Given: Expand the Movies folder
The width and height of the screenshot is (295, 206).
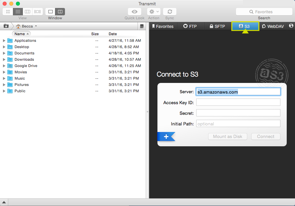Looking at the screenshot, I should click(4, 72).
